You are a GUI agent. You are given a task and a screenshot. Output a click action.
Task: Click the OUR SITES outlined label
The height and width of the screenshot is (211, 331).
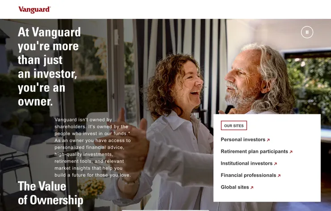tap(234, 126)
